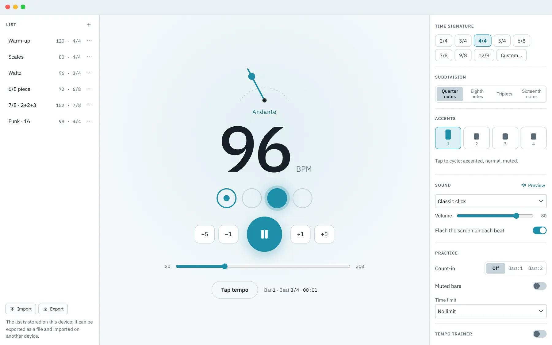The image size is (552, 345).
Task: Preview the selected click sound
Action: tap(533, 185)
